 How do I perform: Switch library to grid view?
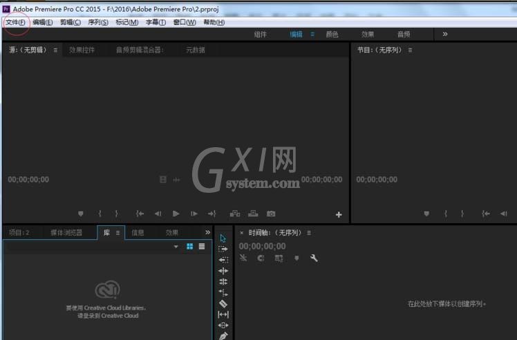tap(189, 246)
